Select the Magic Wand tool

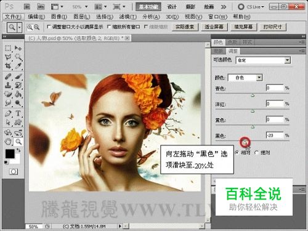(18, 57)
